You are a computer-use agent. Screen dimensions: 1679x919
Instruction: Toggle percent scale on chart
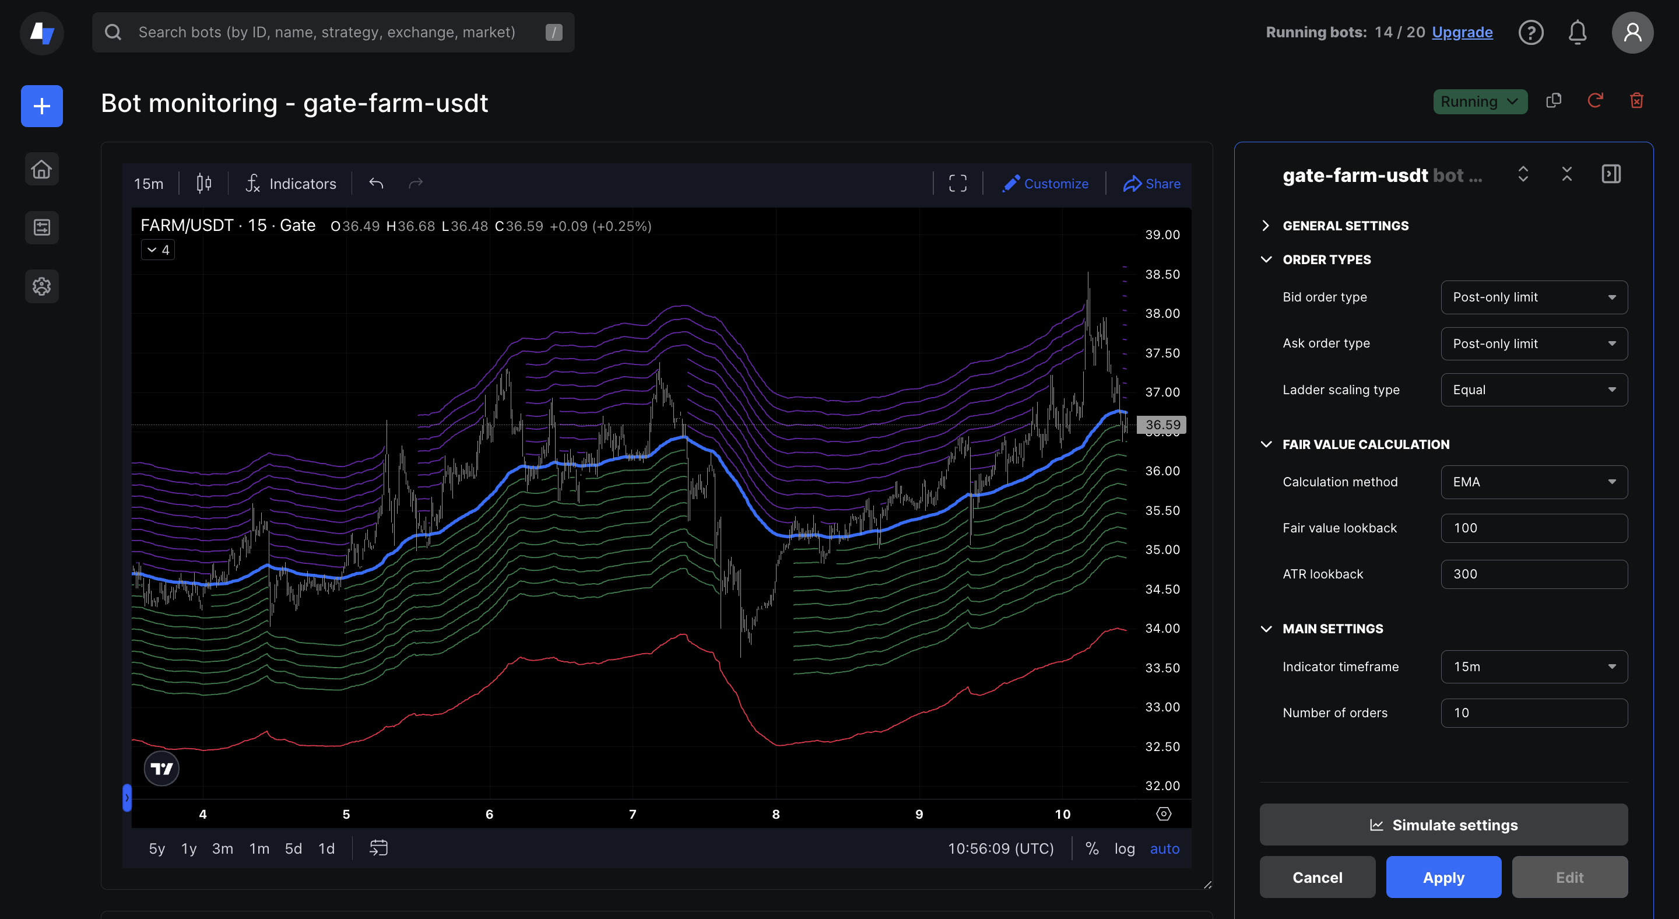pyautogui.click(x=1093, y=848)
